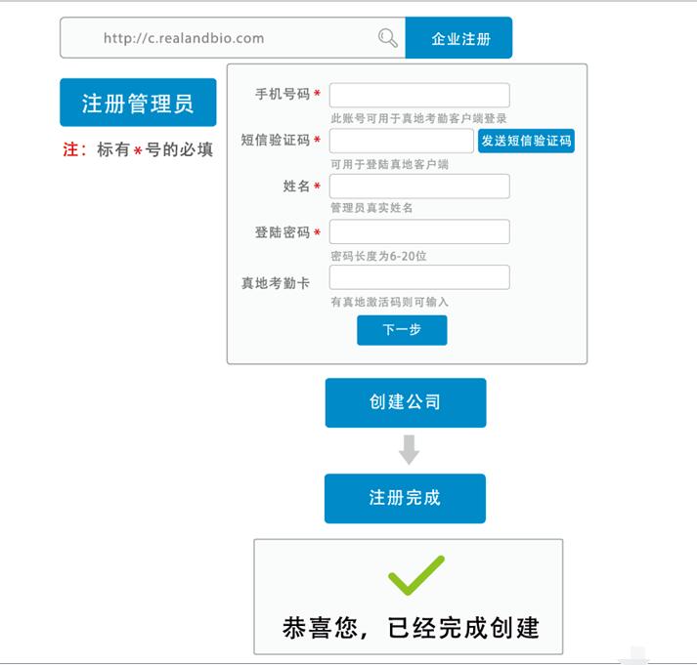
Task: Click the 登陆密码 field label
Action: [x=283, y=232]
